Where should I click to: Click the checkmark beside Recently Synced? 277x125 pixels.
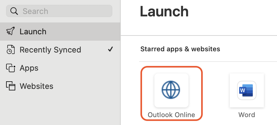[x=110, y=49]
